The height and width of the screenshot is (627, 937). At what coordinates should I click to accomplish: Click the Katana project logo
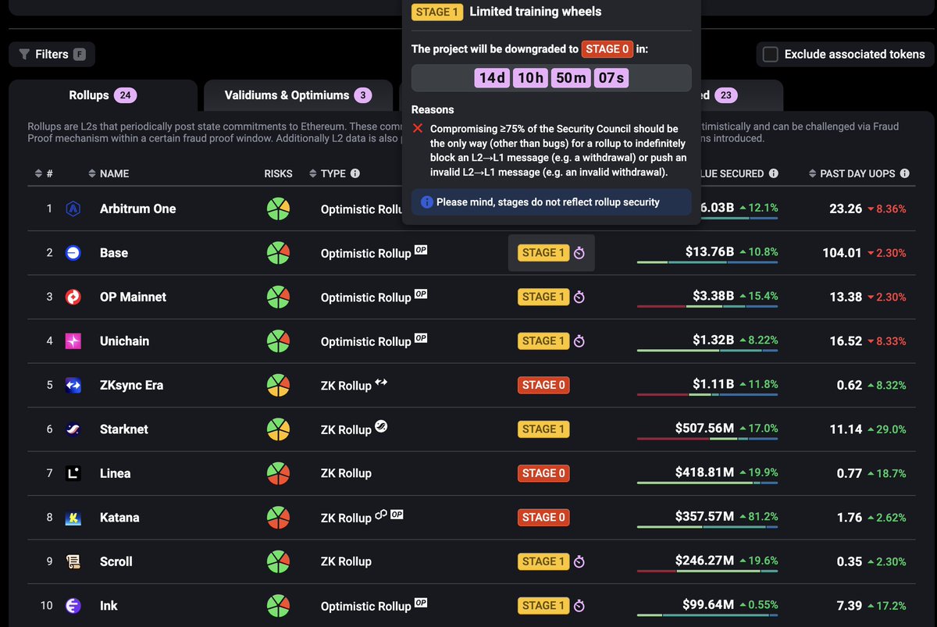(x=73, y=517)
